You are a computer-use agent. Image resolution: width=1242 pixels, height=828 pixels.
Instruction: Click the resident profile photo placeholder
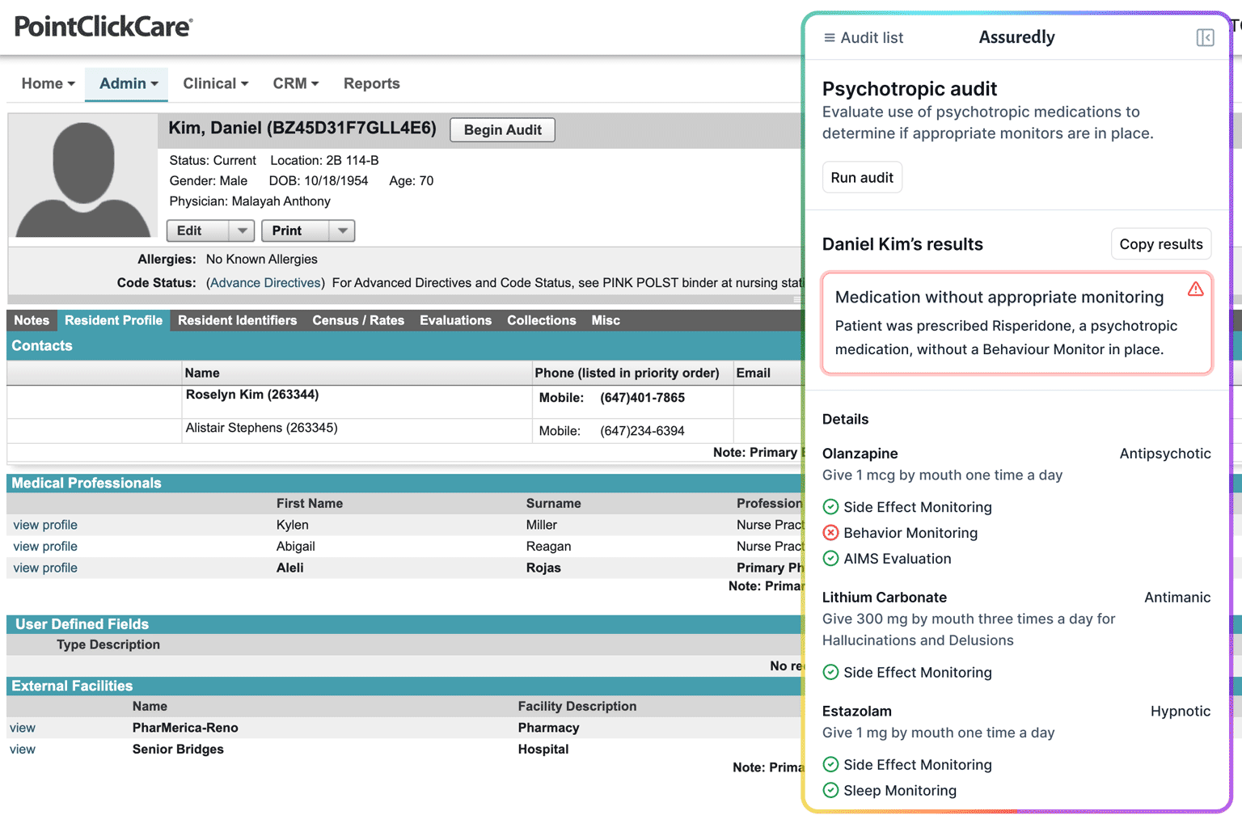pos(82,179)
